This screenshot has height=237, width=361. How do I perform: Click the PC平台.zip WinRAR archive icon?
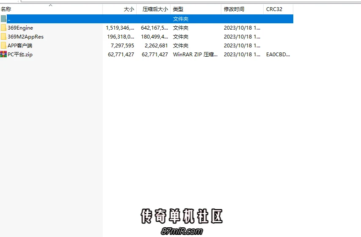point(3,54)
